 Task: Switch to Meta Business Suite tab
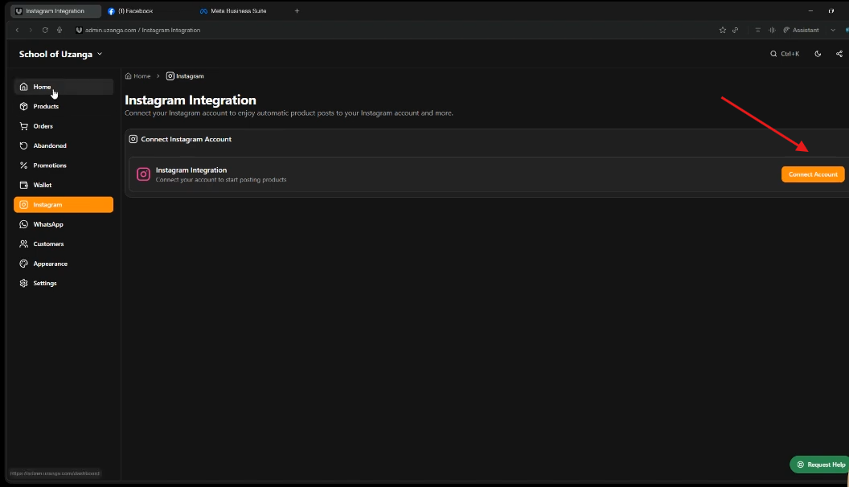coord(238,10)
